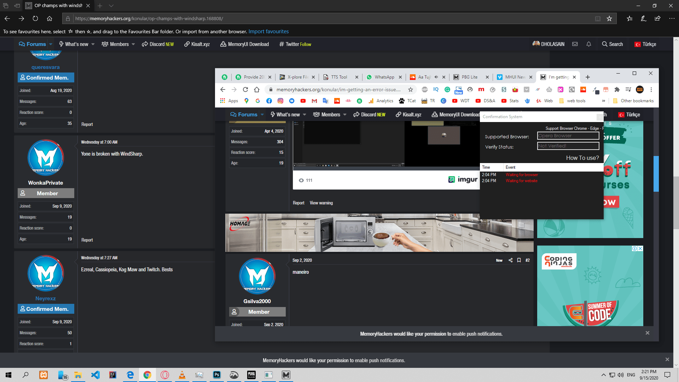Open the Windows Start menu
The image size is (679, 382).
8,375
